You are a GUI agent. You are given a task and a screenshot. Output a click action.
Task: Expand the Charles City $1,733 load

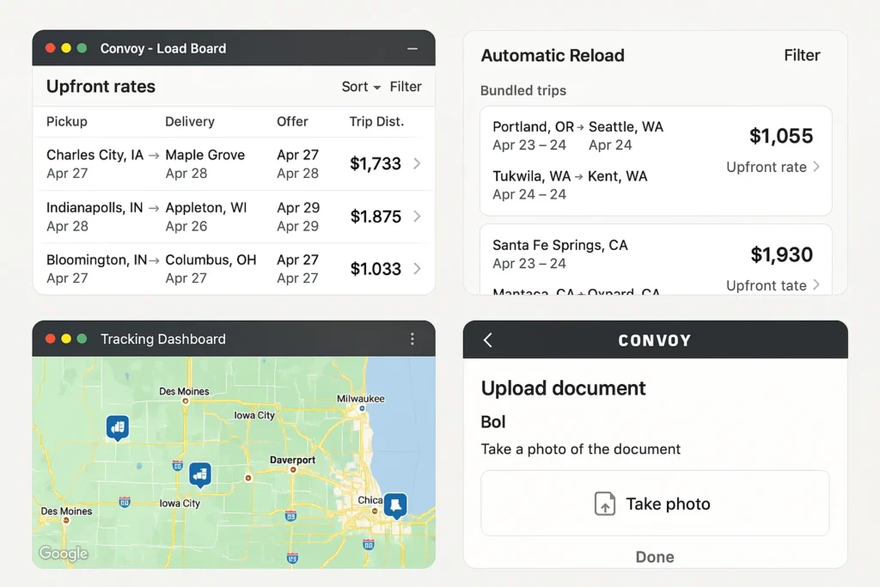[417, 163]
